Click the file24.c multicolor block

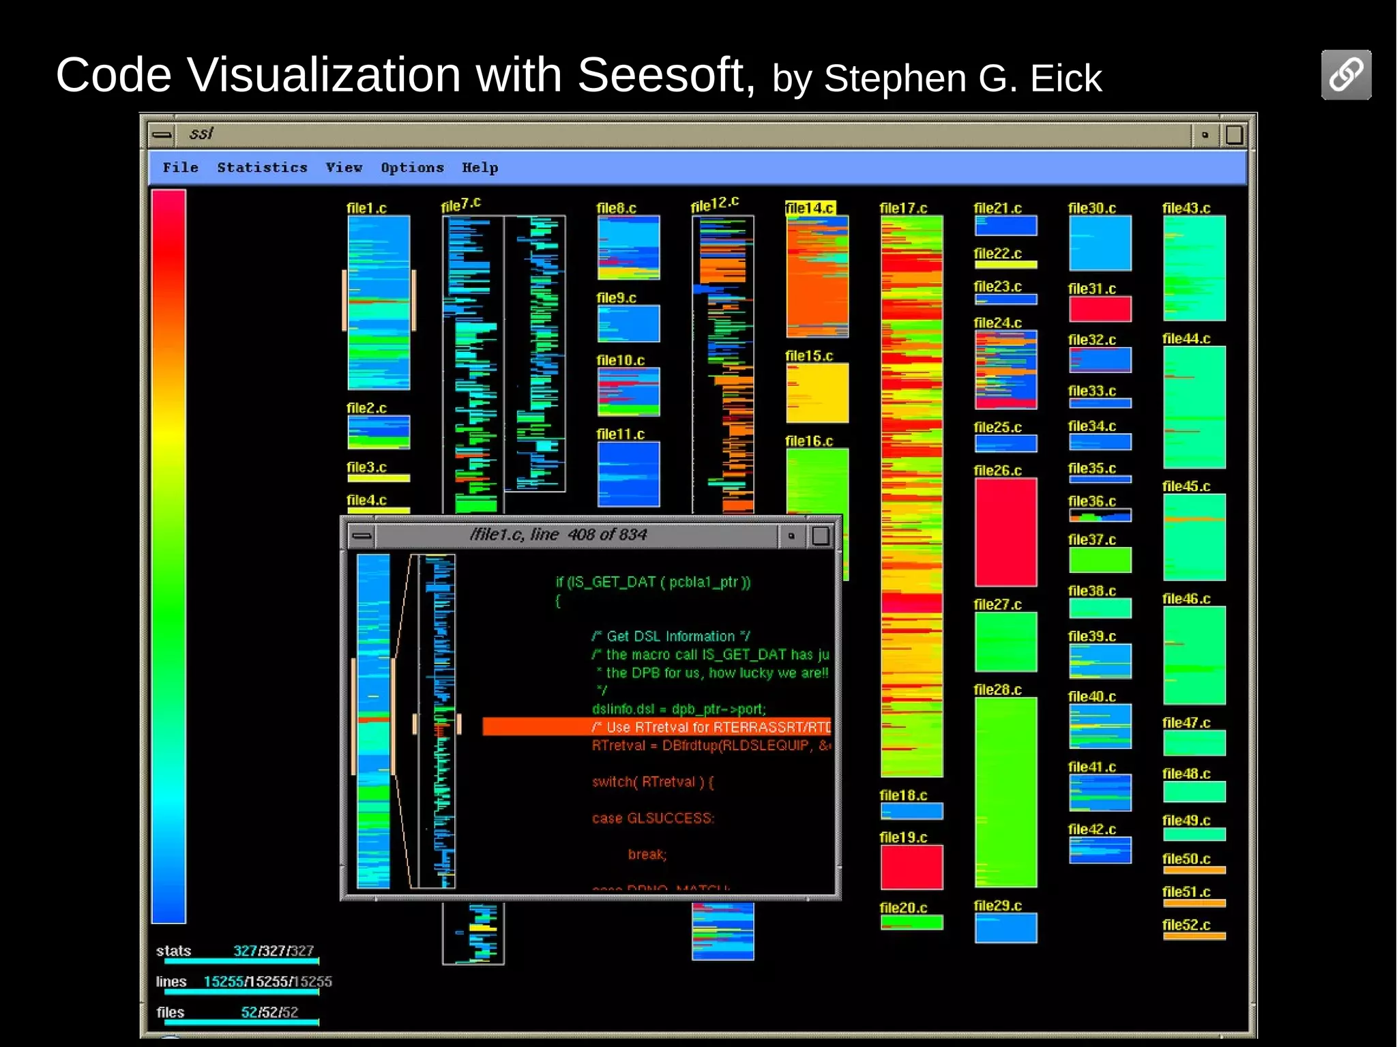[1005, 369]
